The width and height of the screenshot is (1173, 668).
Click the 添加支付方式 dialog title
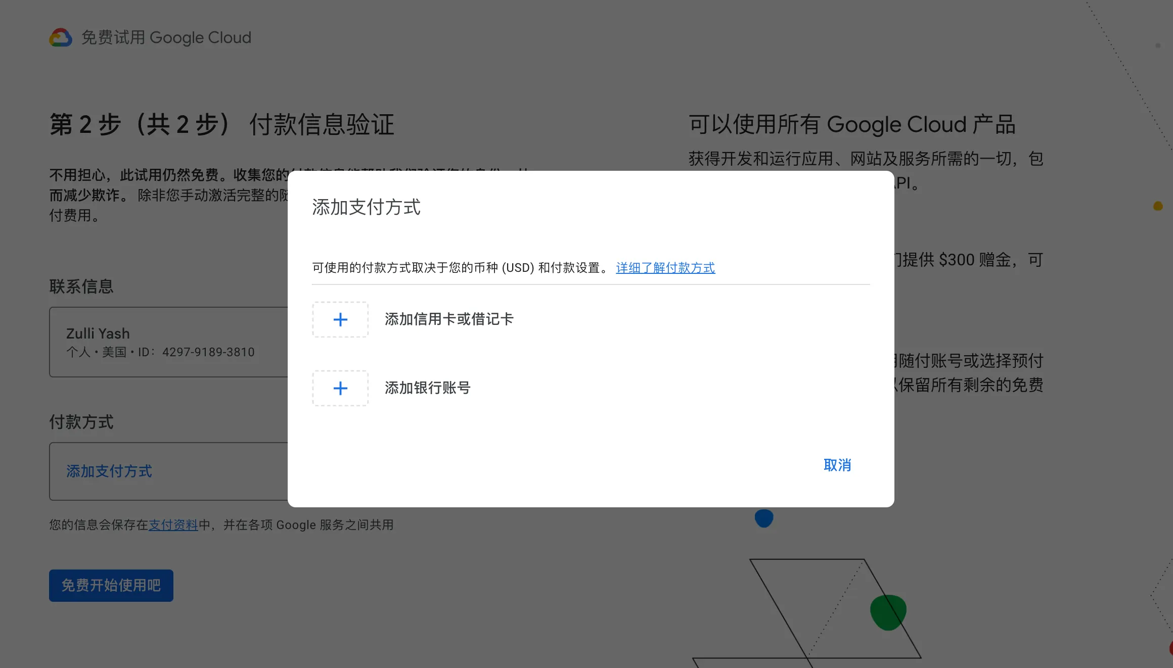366,207
